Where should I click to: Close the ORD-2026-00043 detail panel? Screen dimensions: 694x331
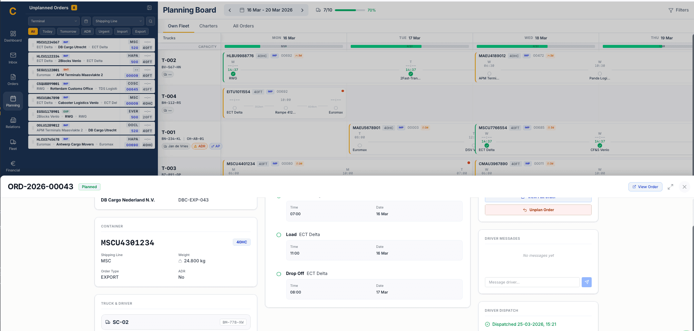click(684, 187)
